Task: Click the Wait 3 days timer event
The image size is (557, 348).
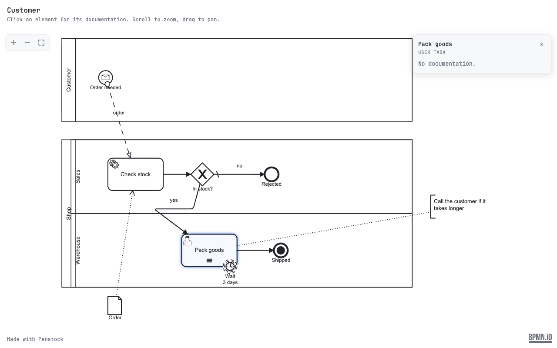Action: 230,266
